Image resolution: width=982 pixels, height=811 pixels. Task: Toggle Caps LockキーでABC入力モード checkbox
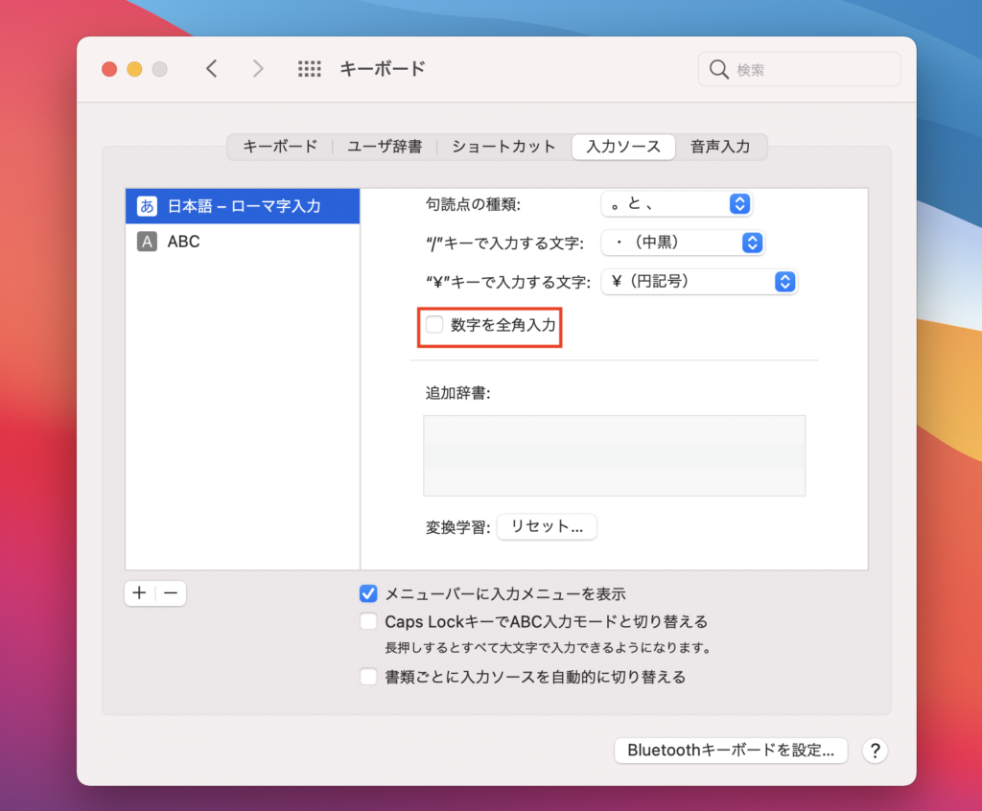368,621
